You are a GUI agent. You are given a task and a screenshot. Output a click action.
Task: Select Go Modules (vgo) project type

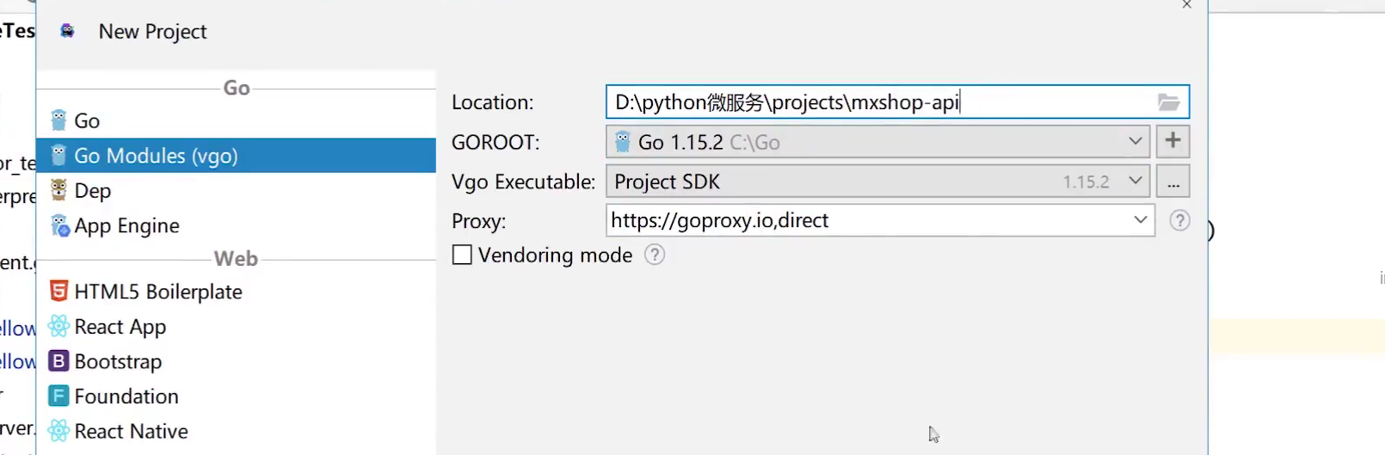(156, 156)
